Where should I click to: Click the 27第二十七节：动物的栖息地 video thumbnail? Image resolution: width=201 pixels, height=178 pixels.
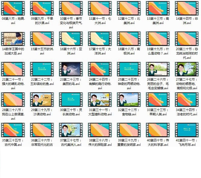(187, 69)
